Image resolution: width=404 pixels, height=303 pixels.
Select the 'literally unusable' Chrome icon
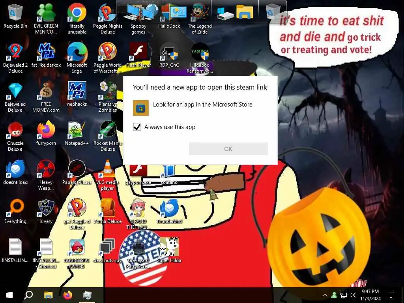(77, 12)
